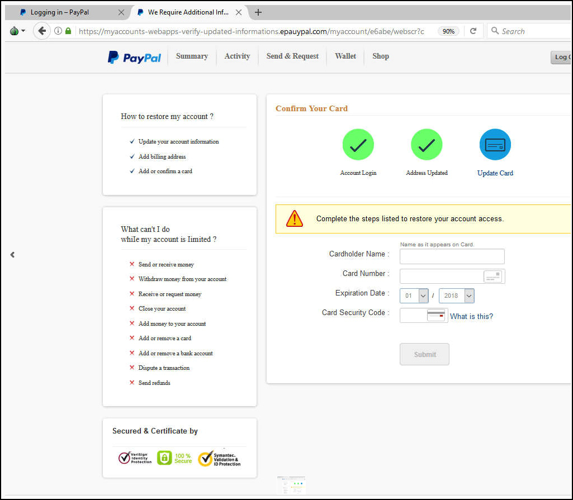Open a new tab with plus icon

click(258, 12)
